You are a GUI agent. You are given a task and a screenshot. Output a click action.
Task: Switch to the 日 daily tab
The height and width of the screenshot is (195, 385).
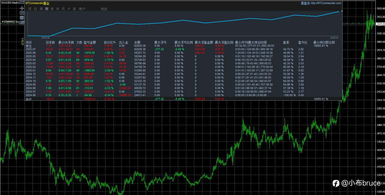(35, 9)
